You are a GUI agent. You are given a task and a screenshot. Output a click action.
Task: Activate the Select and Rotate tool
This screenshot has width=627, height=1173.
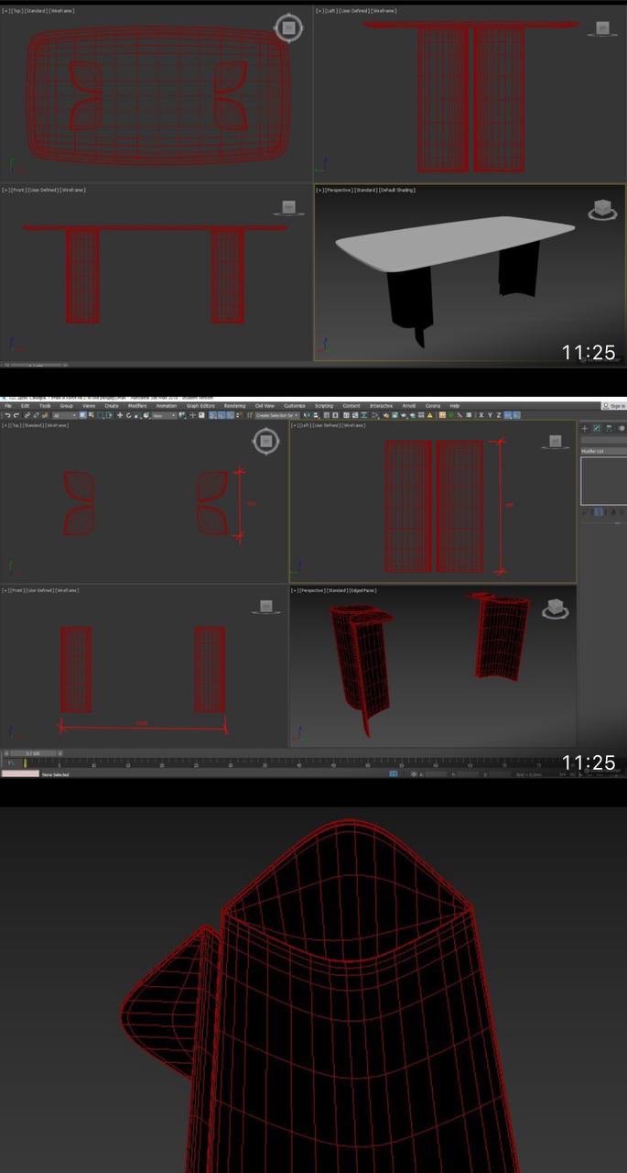(128, 415)
